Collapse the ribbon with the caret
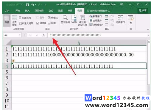The height and width of the screenshot is (110, 151). click(148, 29)
